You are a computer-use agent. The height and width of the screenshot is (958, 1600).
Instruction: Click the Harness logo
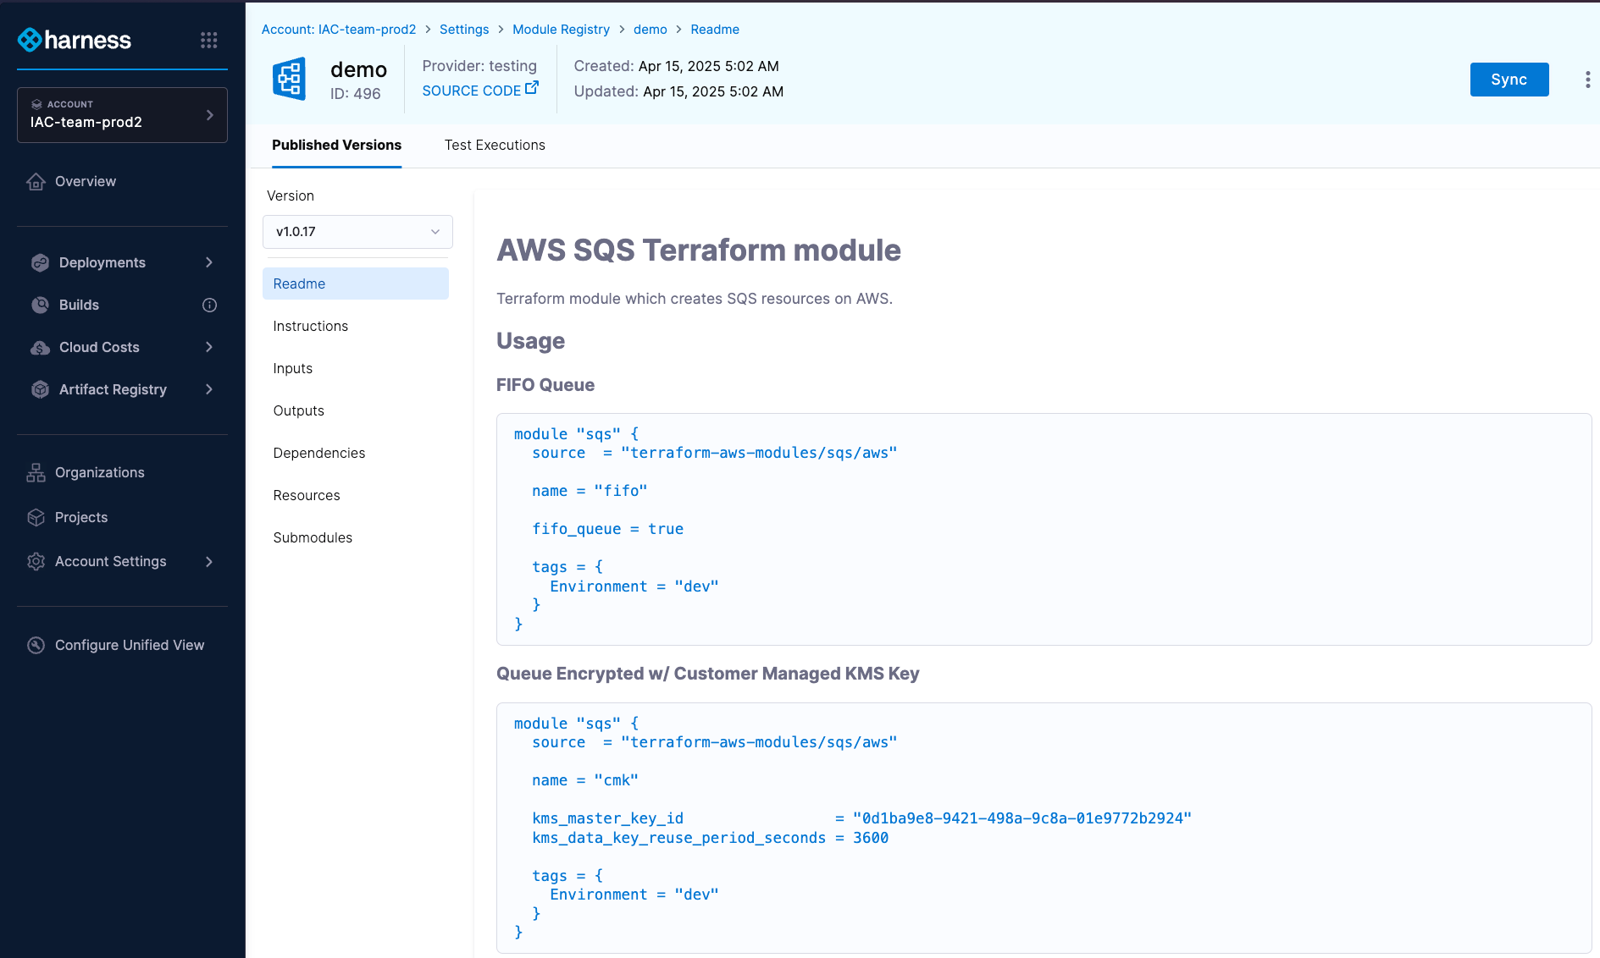(75, 40)
